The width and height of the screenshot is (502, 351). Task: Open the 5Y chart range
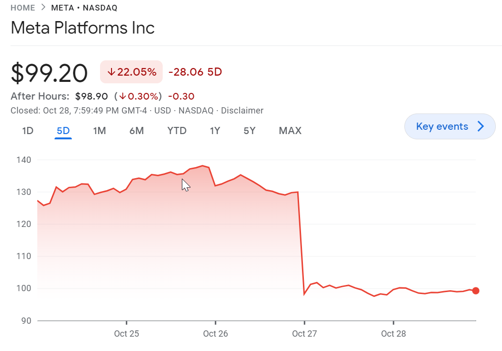(249, 131)
